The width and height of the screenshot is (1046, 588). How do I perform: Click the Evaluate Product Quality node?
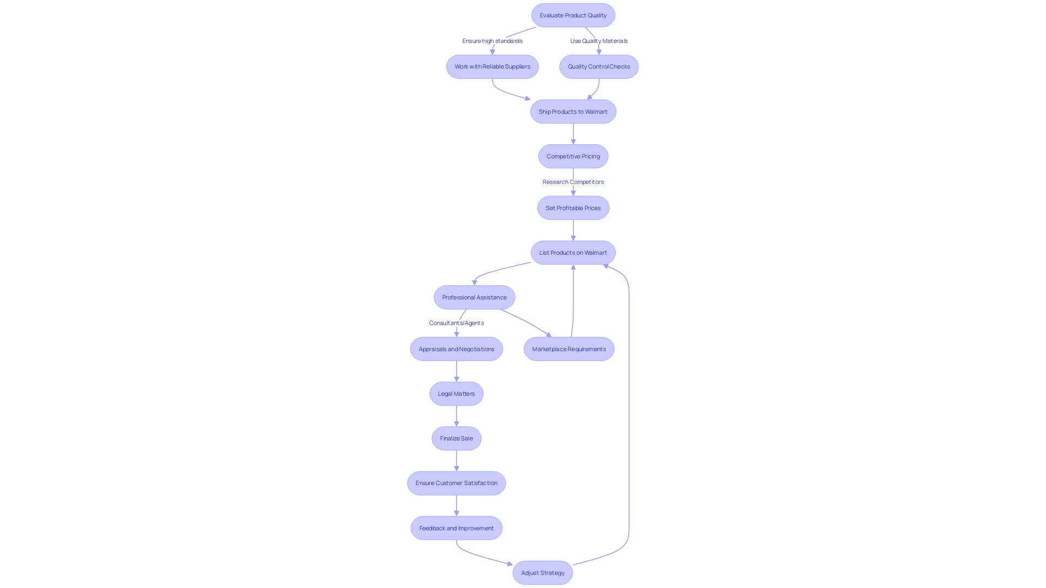(573, 14)
